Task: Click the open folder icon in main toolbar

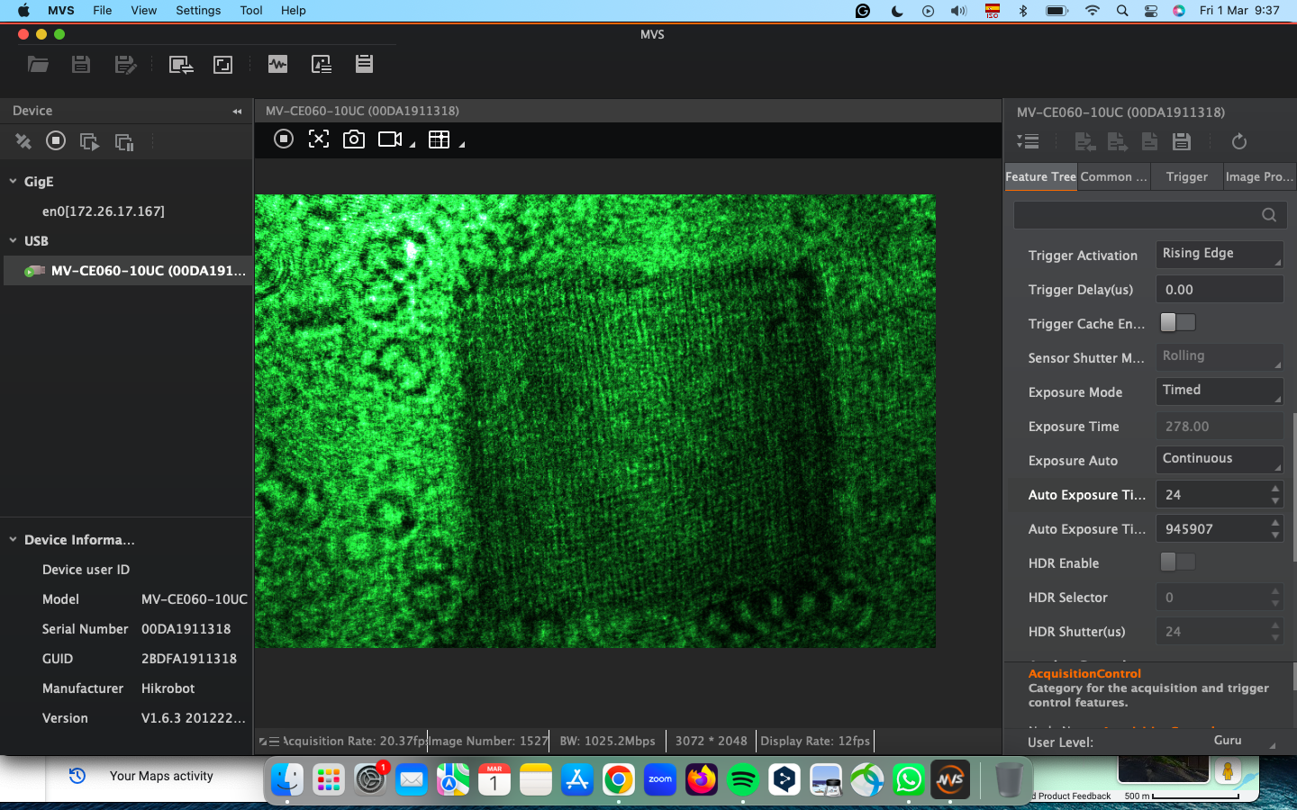Action: 38,64
